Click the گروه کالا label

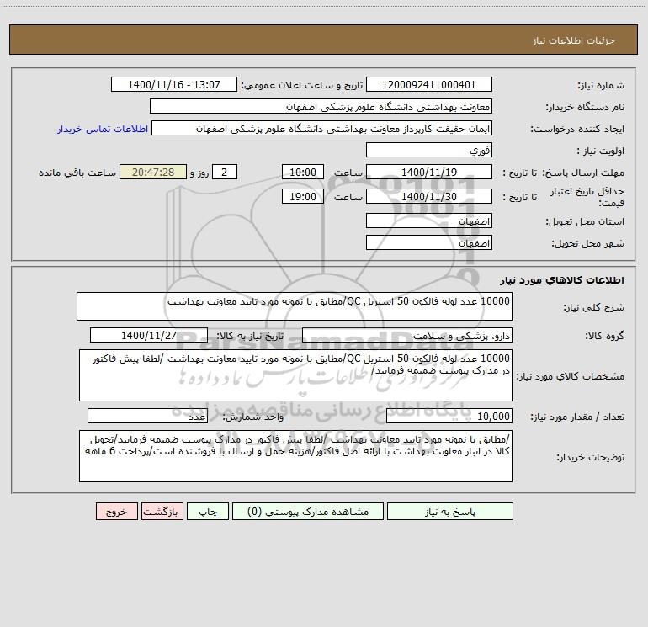(x=604, y=336)
